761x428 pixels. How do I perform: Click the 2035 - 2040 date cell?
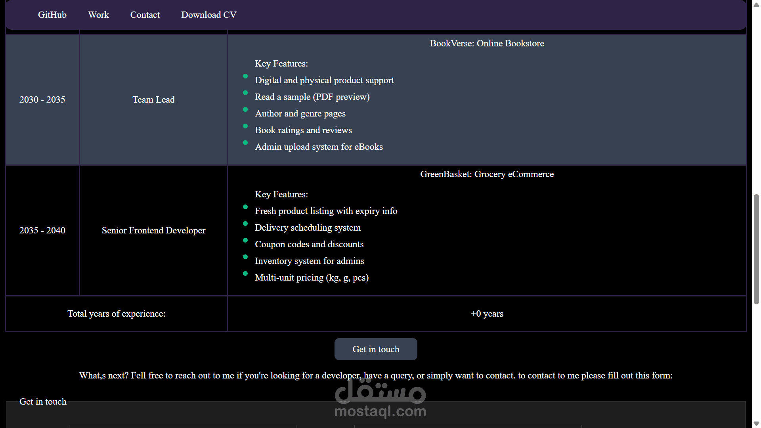(x=42, y=230)
